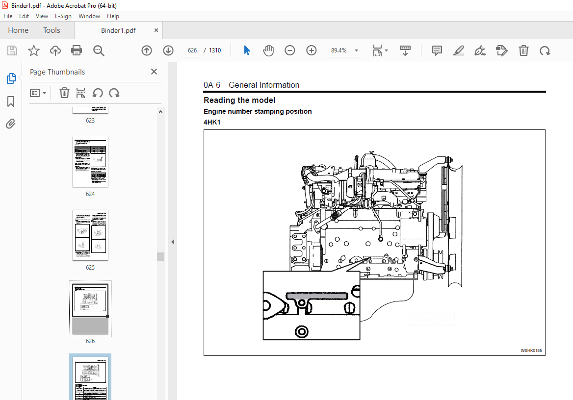Screen dimensions: 573x400
Task: Upload file to cloud icon
Action: click(x=55, y=50)
